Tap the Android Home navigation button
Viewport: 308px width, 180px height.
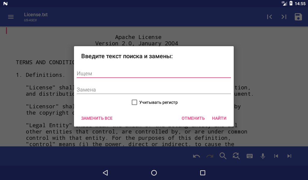[x=154, y=173]
